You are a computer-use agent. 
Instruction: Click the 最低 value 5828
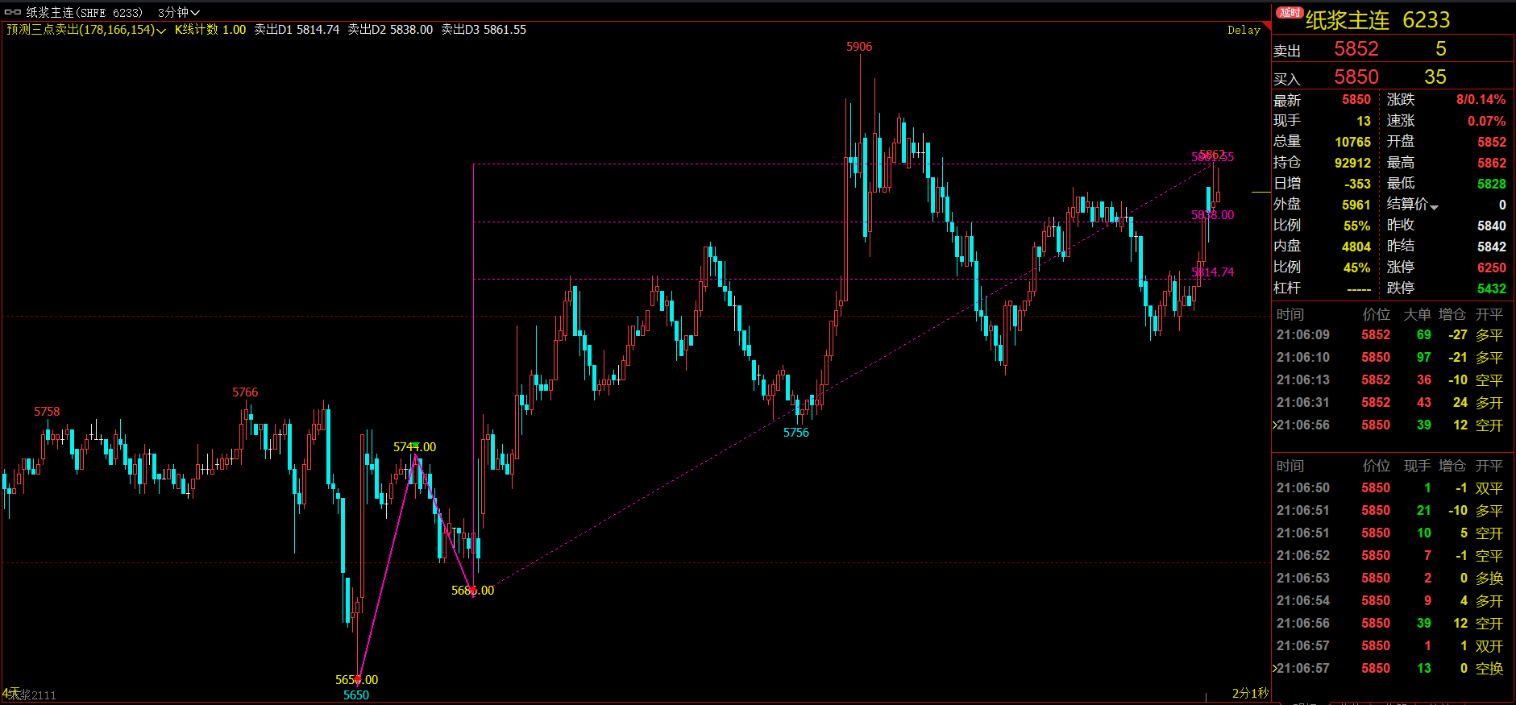[1492, 184]
